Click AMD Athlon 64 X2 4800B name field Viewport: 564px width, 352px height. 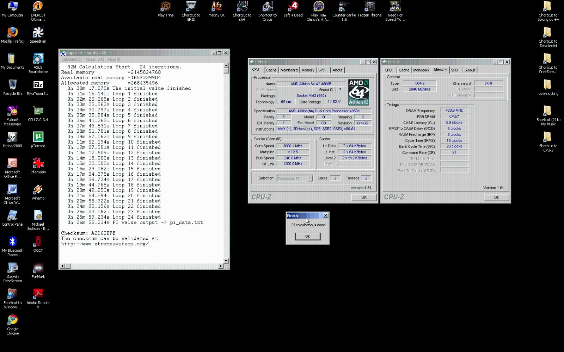(x=311, y=84)
